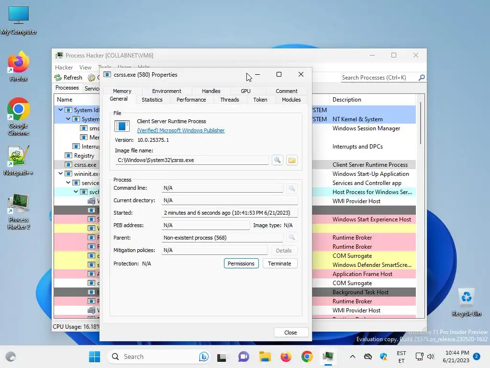Open View menu in Process Hacker
The width and height of the screenshot is (490, 368).
click(x=85, y=67)
